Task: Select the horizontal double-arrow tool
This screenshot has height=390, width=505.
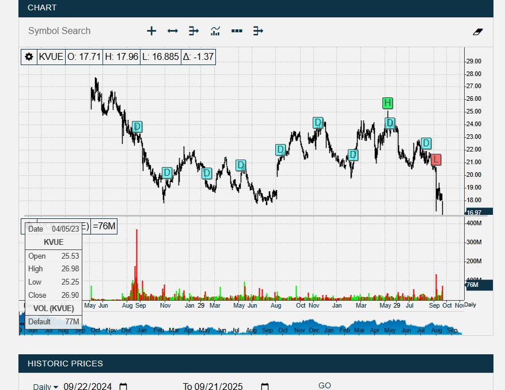Action: click(173, 31)
